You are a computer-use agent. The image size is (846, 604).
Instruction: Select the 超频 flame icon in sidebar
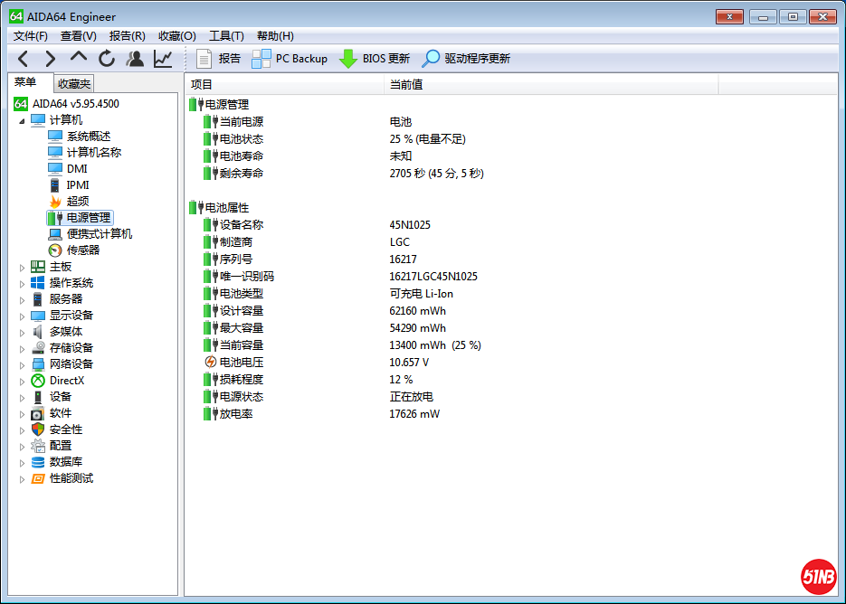[54, 201]
